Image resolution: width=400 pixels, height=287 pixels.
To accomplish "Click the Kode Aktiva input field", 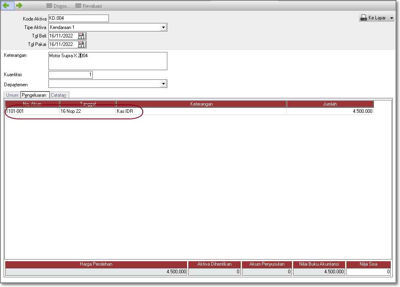I will pyautogui.click(x=78, y=18).
